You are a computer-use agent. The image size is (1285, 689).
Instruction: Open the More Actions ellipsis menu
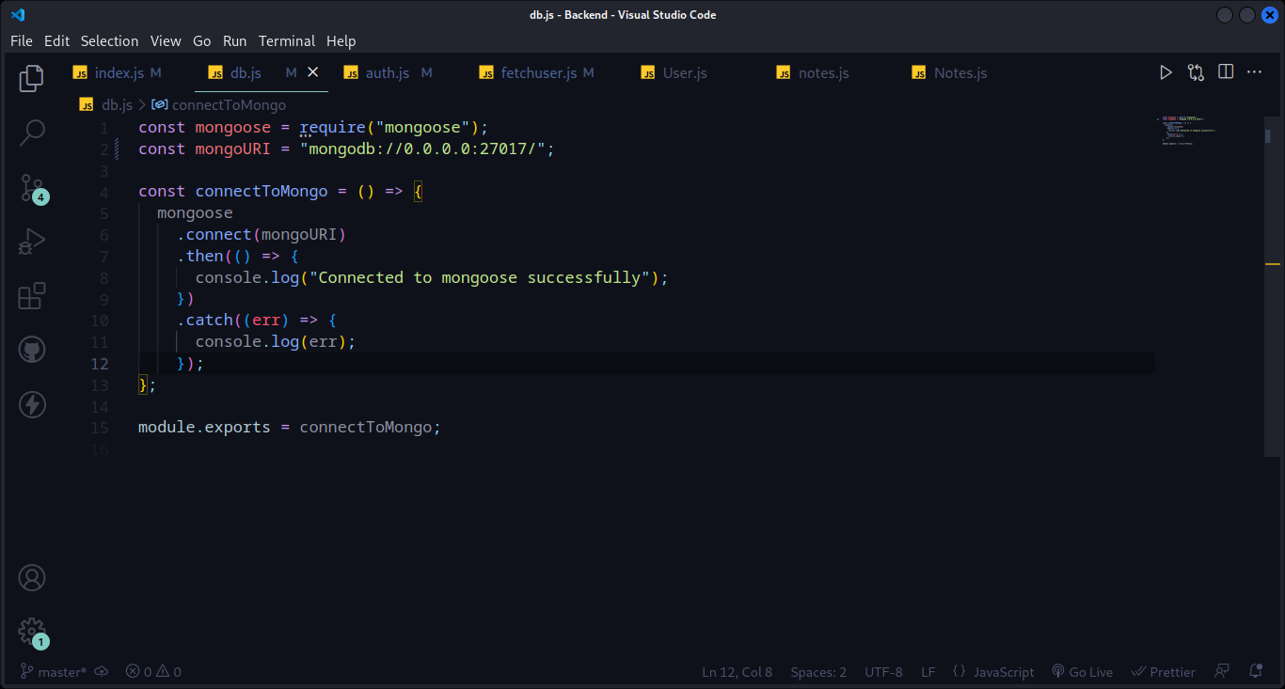pyautogui.click(x=1254, y=72)
